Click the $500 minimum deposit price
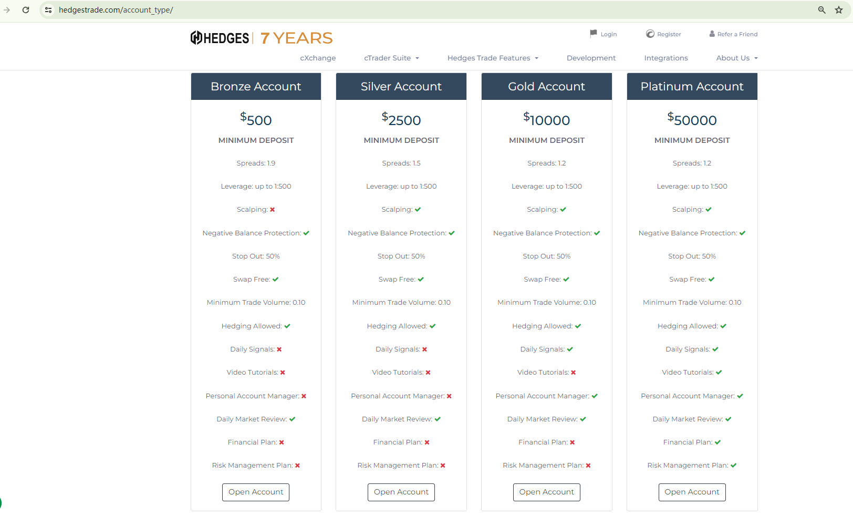The width and height of the screenshot is (853, 516). coord(256,119)
